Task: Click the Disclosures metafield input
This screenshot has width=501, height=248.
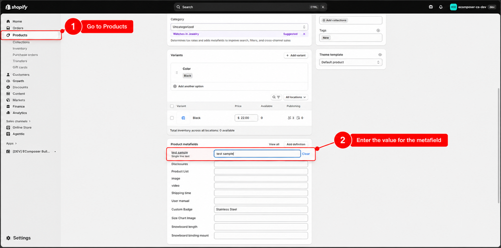Action: tap(261, 164)
